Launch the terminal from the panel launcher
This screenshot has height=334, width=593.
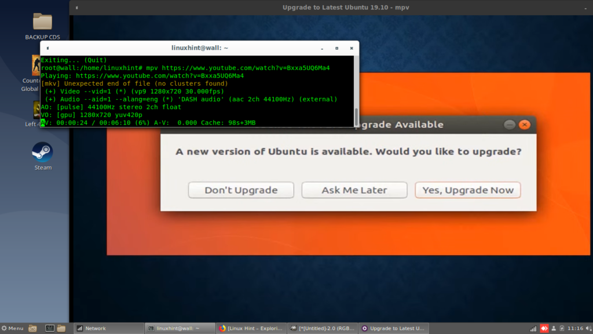50,328
